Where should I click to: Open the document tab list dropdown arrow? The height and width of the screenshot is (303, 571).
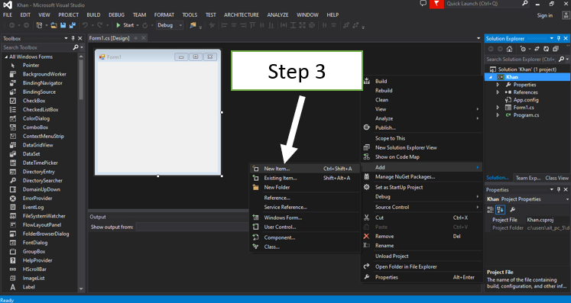(x=479, y=38)
